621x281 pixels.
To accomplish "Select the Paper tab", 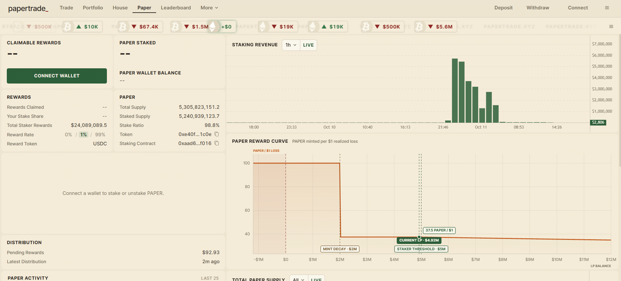I will tap(144, 8).
